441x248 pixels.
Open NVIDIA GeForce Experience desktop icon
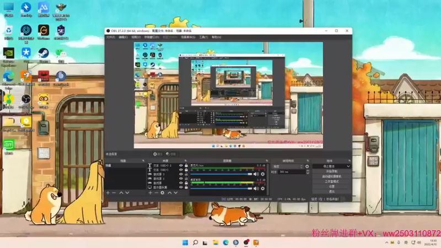pos(8,57)
